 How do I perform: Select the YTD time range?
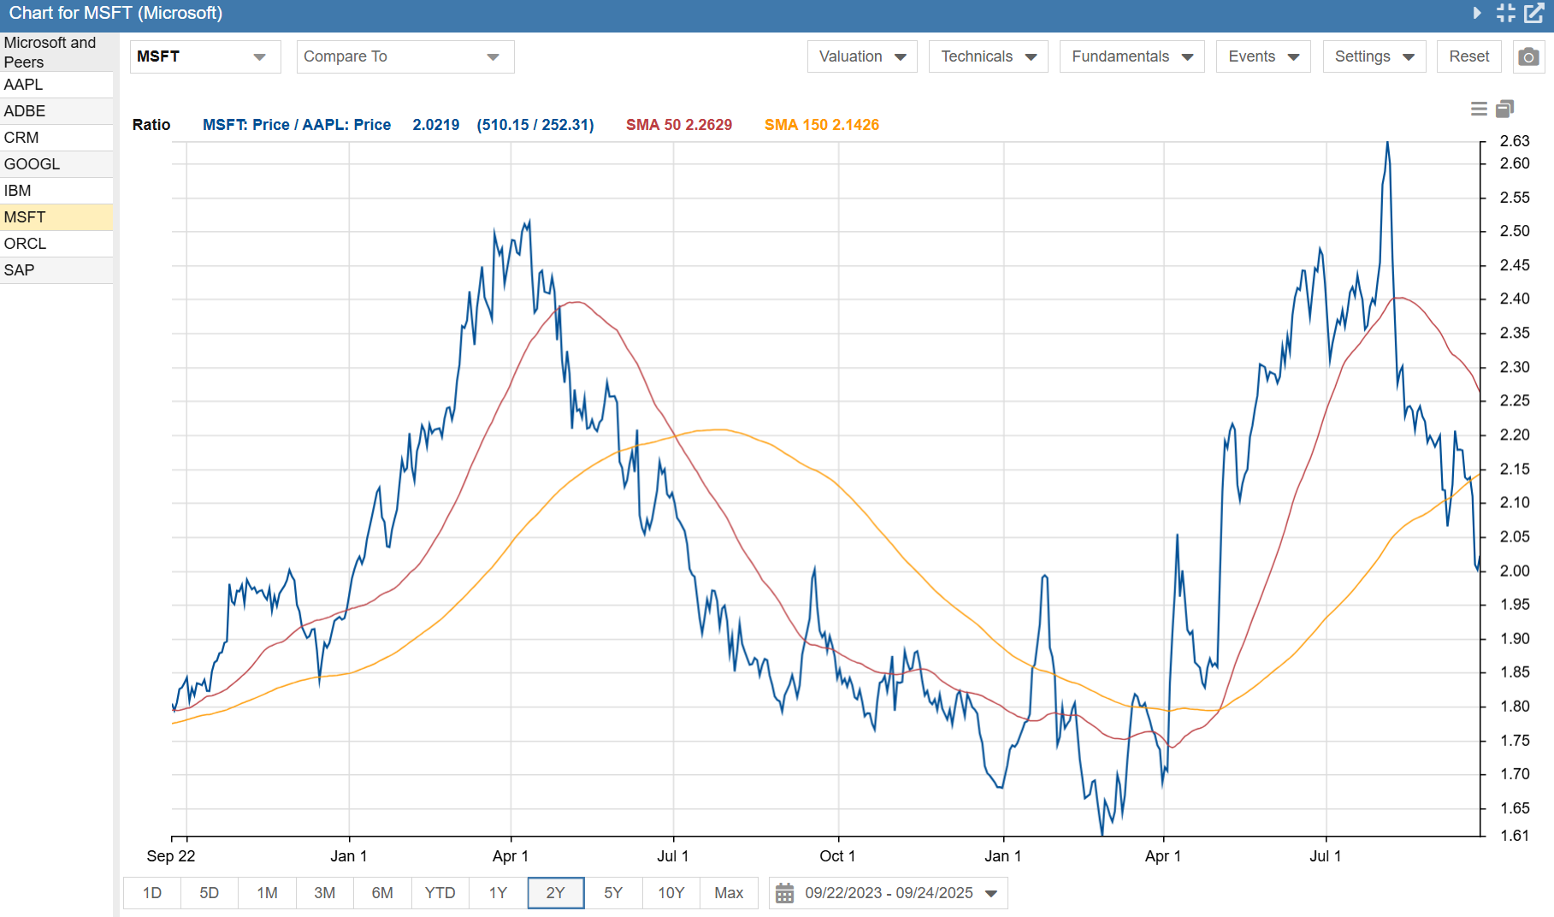[440, 893]
